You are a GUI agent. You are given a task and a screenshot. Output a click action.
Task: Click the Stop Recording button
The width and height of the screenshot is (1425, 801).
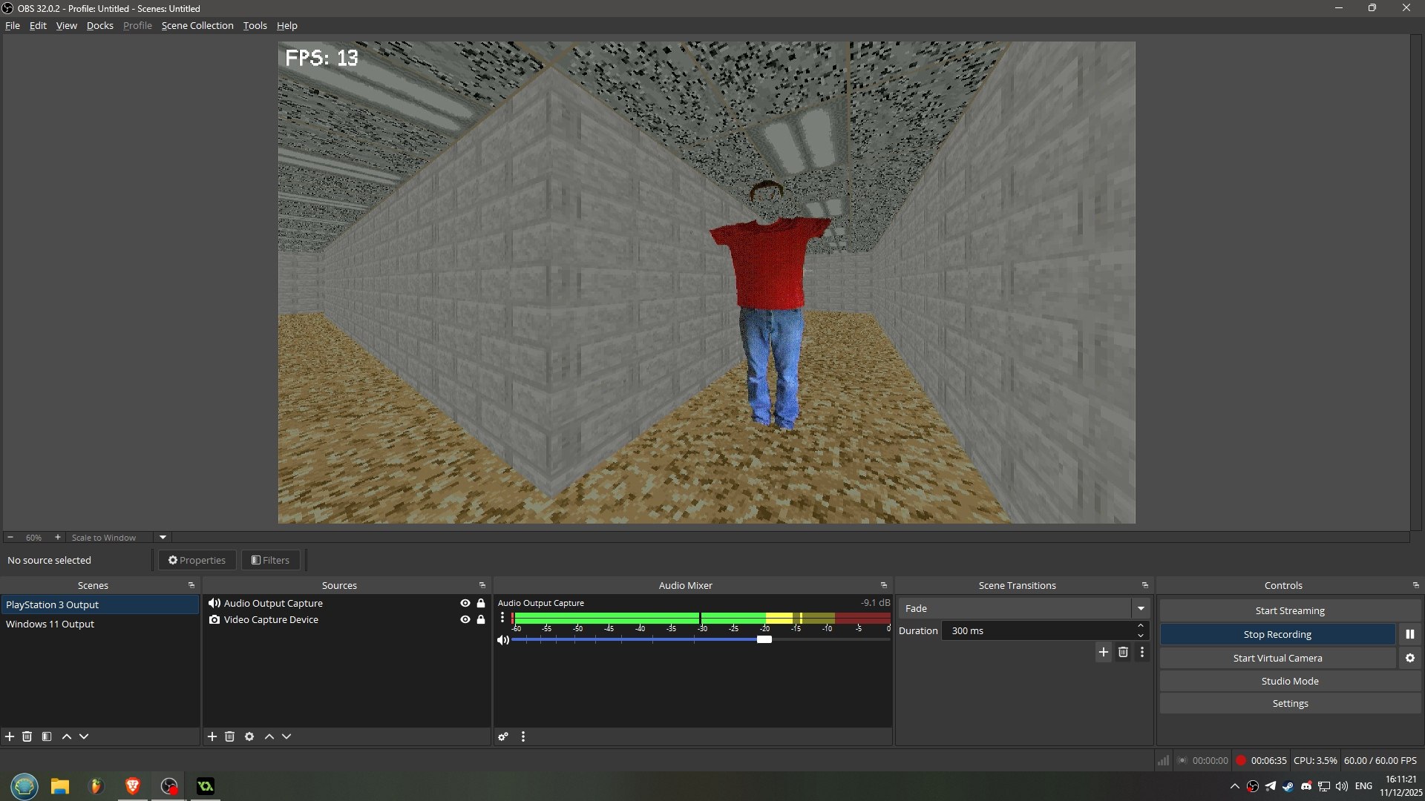point(1277,634)
